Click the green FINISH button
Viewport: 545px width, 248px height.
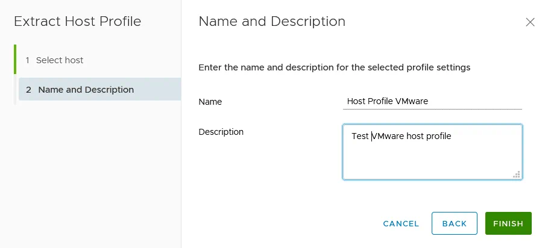508,223
